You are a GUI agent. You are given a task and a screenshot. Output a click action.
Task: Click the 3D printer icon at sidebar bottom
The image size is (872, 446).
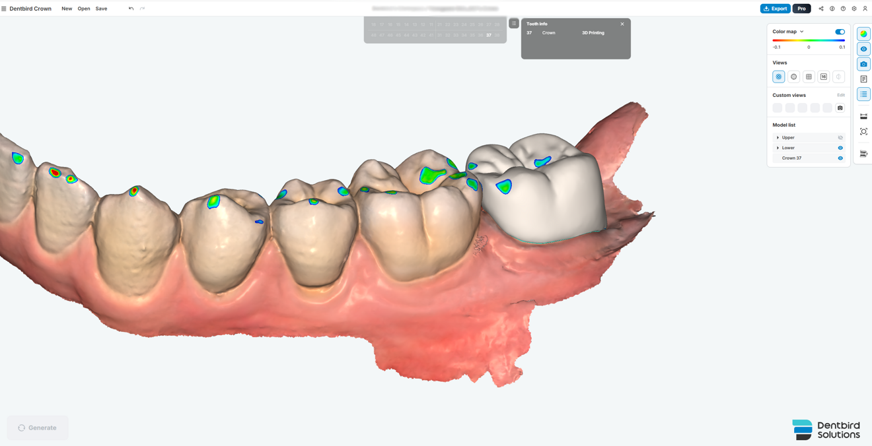pos(863,153)
